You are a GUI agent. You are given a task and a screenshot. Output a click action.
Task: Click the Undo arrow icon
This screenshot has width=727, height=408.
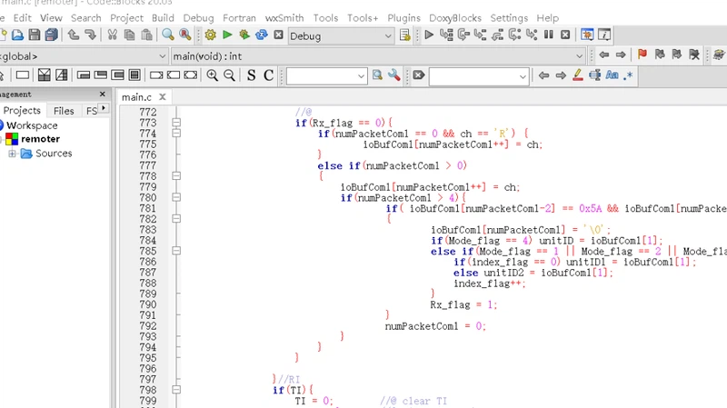point(73,35)
